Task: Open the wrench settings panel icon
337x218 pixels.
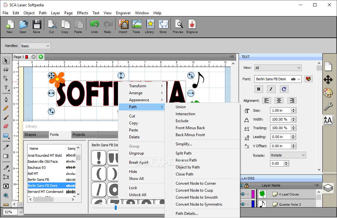Action: (x=328, y=107)
